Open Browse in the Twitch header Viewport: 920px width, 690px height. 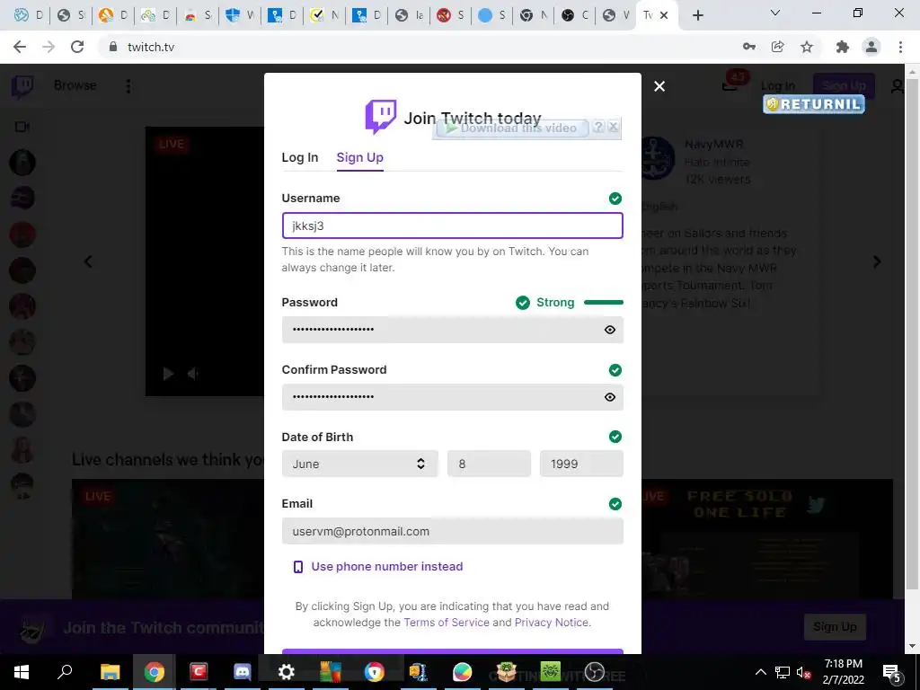[x=75, y=85]
